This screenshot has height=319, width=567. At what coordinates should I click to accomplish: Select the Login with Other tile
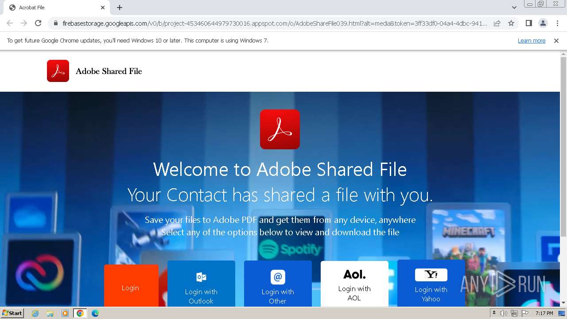point(278,284)
